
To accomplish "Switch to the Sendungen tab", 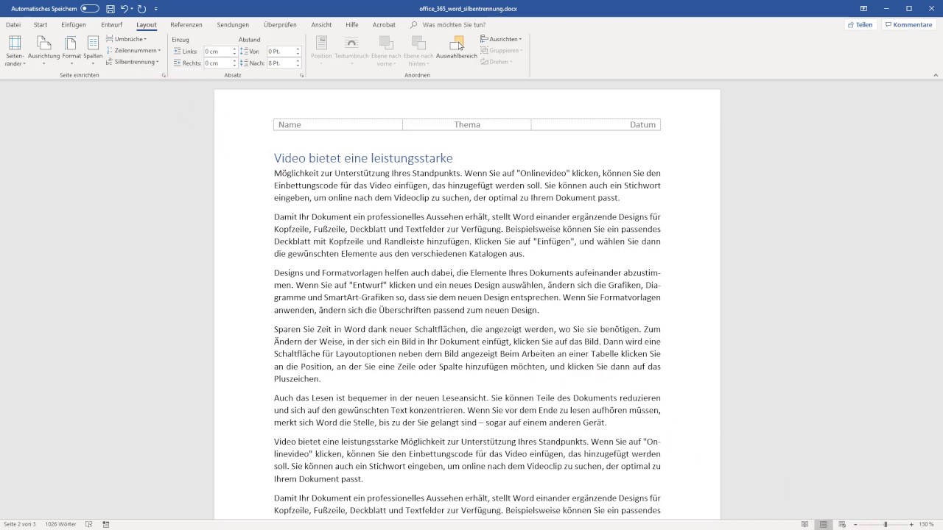I will [x=233, y=25].
